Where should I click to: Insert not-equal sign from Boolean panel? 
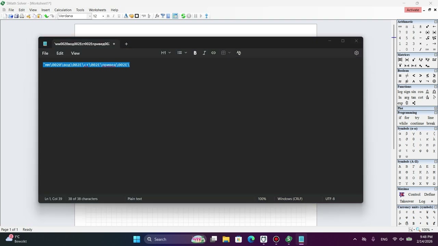coord(407,76)
